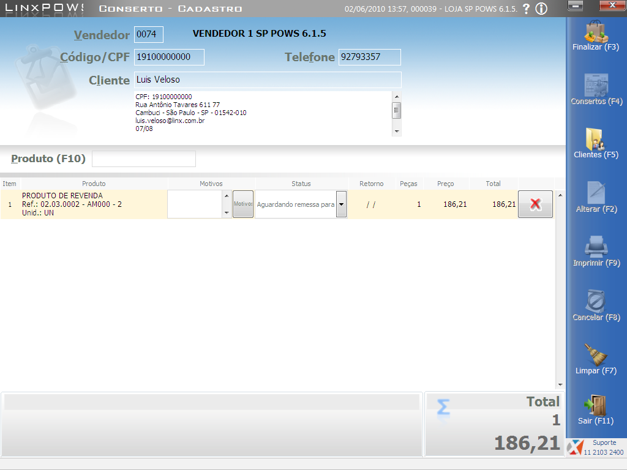Screen dimensions: 627x470
Task: Open Consertos (F4) from the sidebar
Action: 596,90
